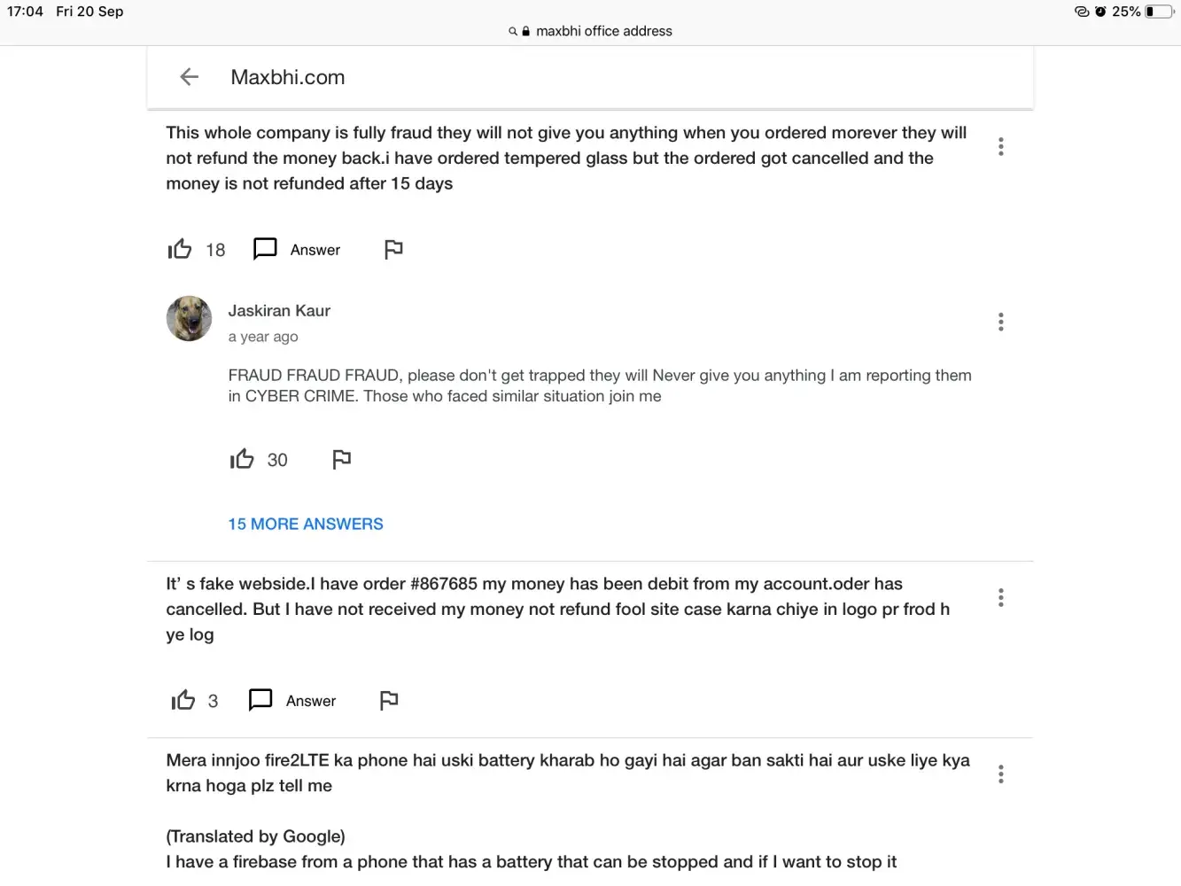Like the order #867685 fake website question
Viewport: 1181px width, 886px height.
183,701
